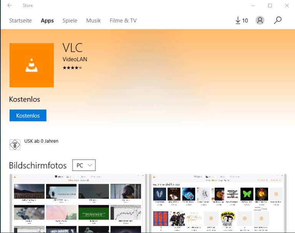Click the VLC orange cone app icon

31,65
